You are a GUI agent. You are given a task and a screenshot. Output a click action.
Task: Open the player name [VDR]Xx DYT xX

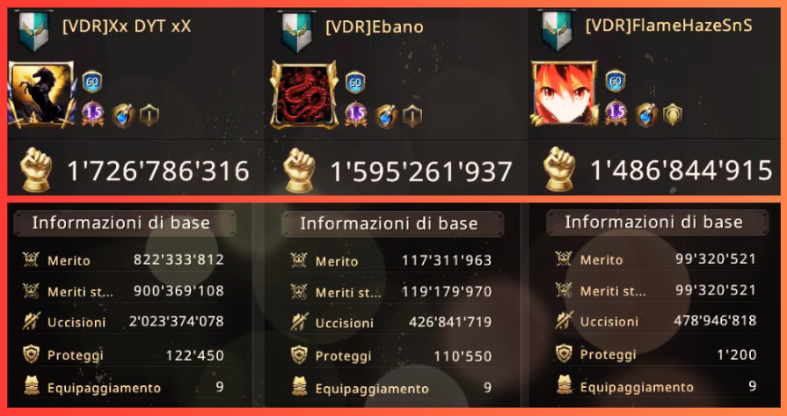pos(127,26)
